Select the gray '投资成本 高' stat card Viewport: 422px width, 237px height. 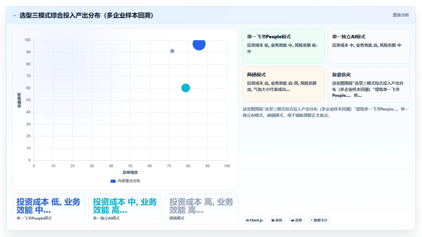(201, 209)
